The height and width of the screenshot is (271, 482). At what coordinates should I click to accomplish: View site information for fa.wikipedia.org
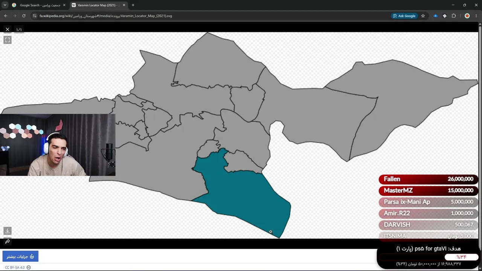coord(35,16)
